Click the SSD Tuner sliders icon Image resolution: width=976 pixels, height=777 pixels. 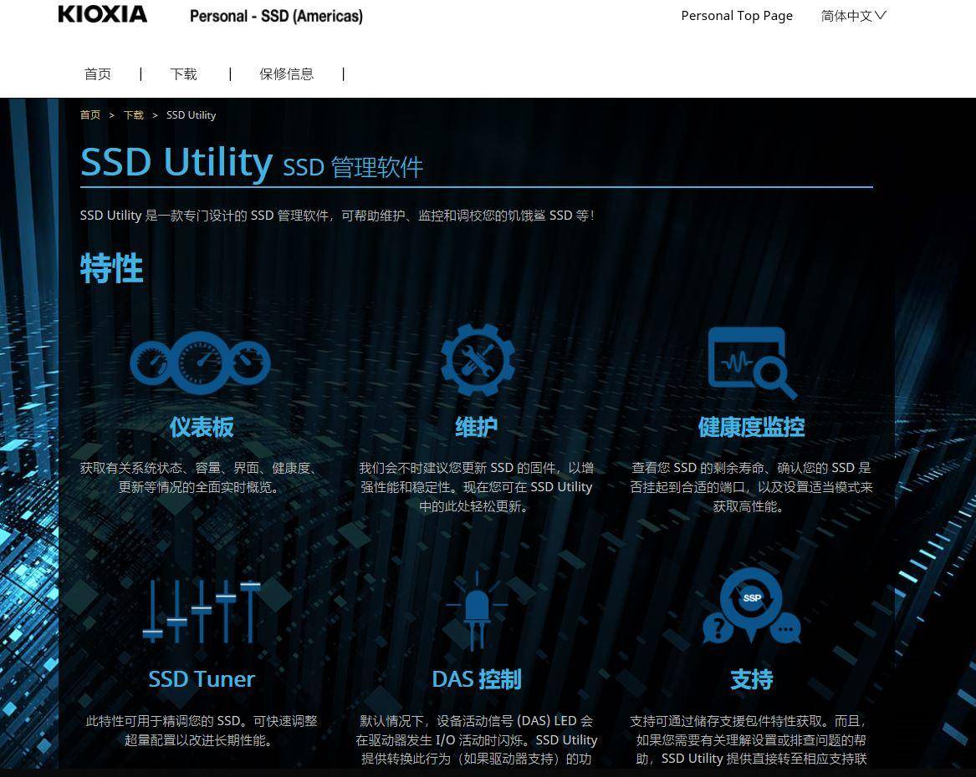tap(202, 612)
